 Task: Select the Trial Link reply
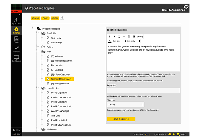click(x=55, y=116)
